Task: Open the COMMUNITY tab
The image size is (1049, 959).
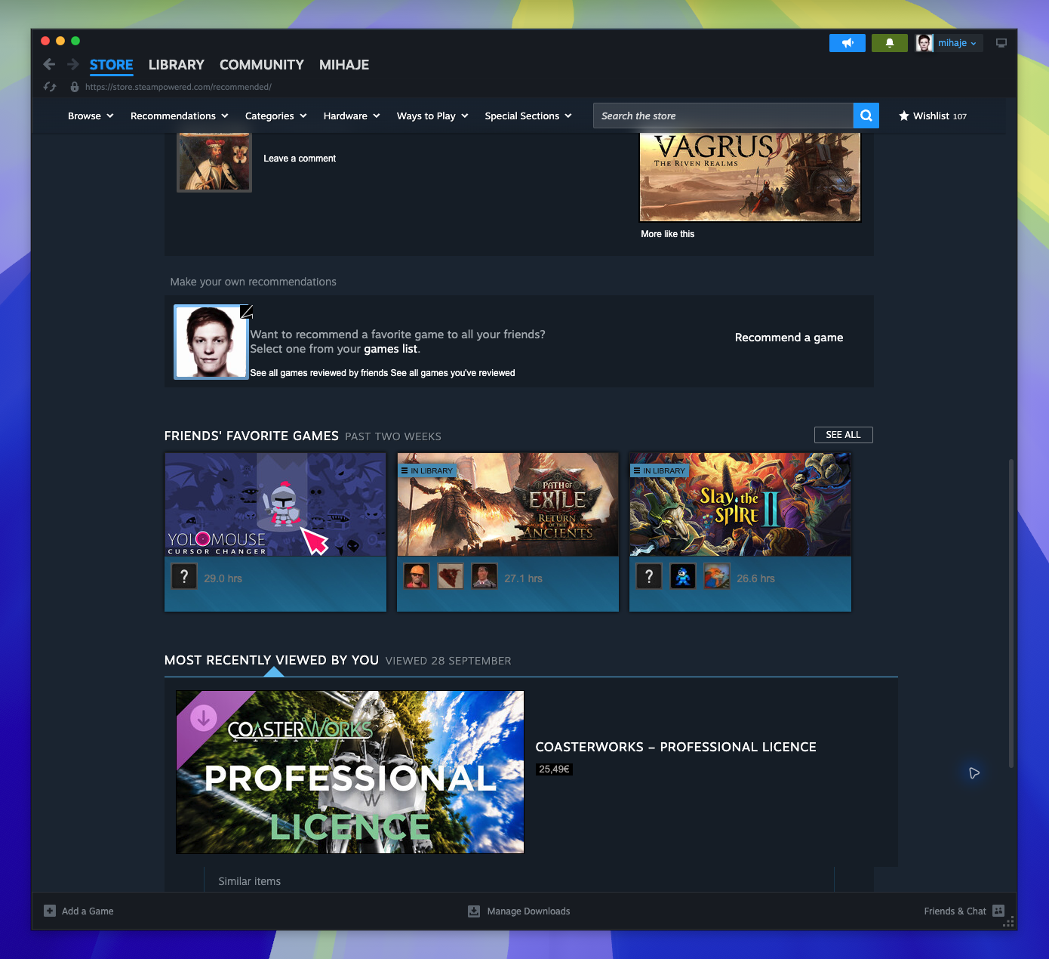Action: [x=262, y=65]
